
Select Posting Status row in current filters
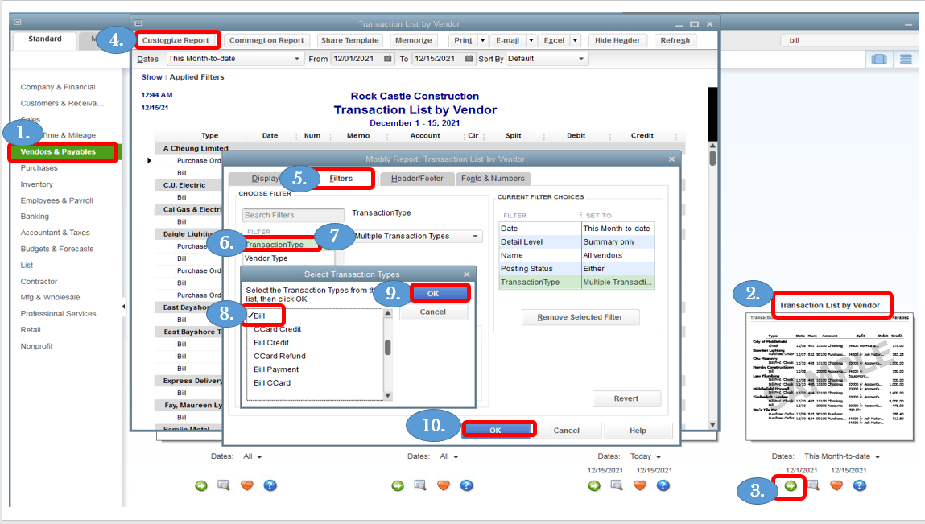(x=576, y=269)
